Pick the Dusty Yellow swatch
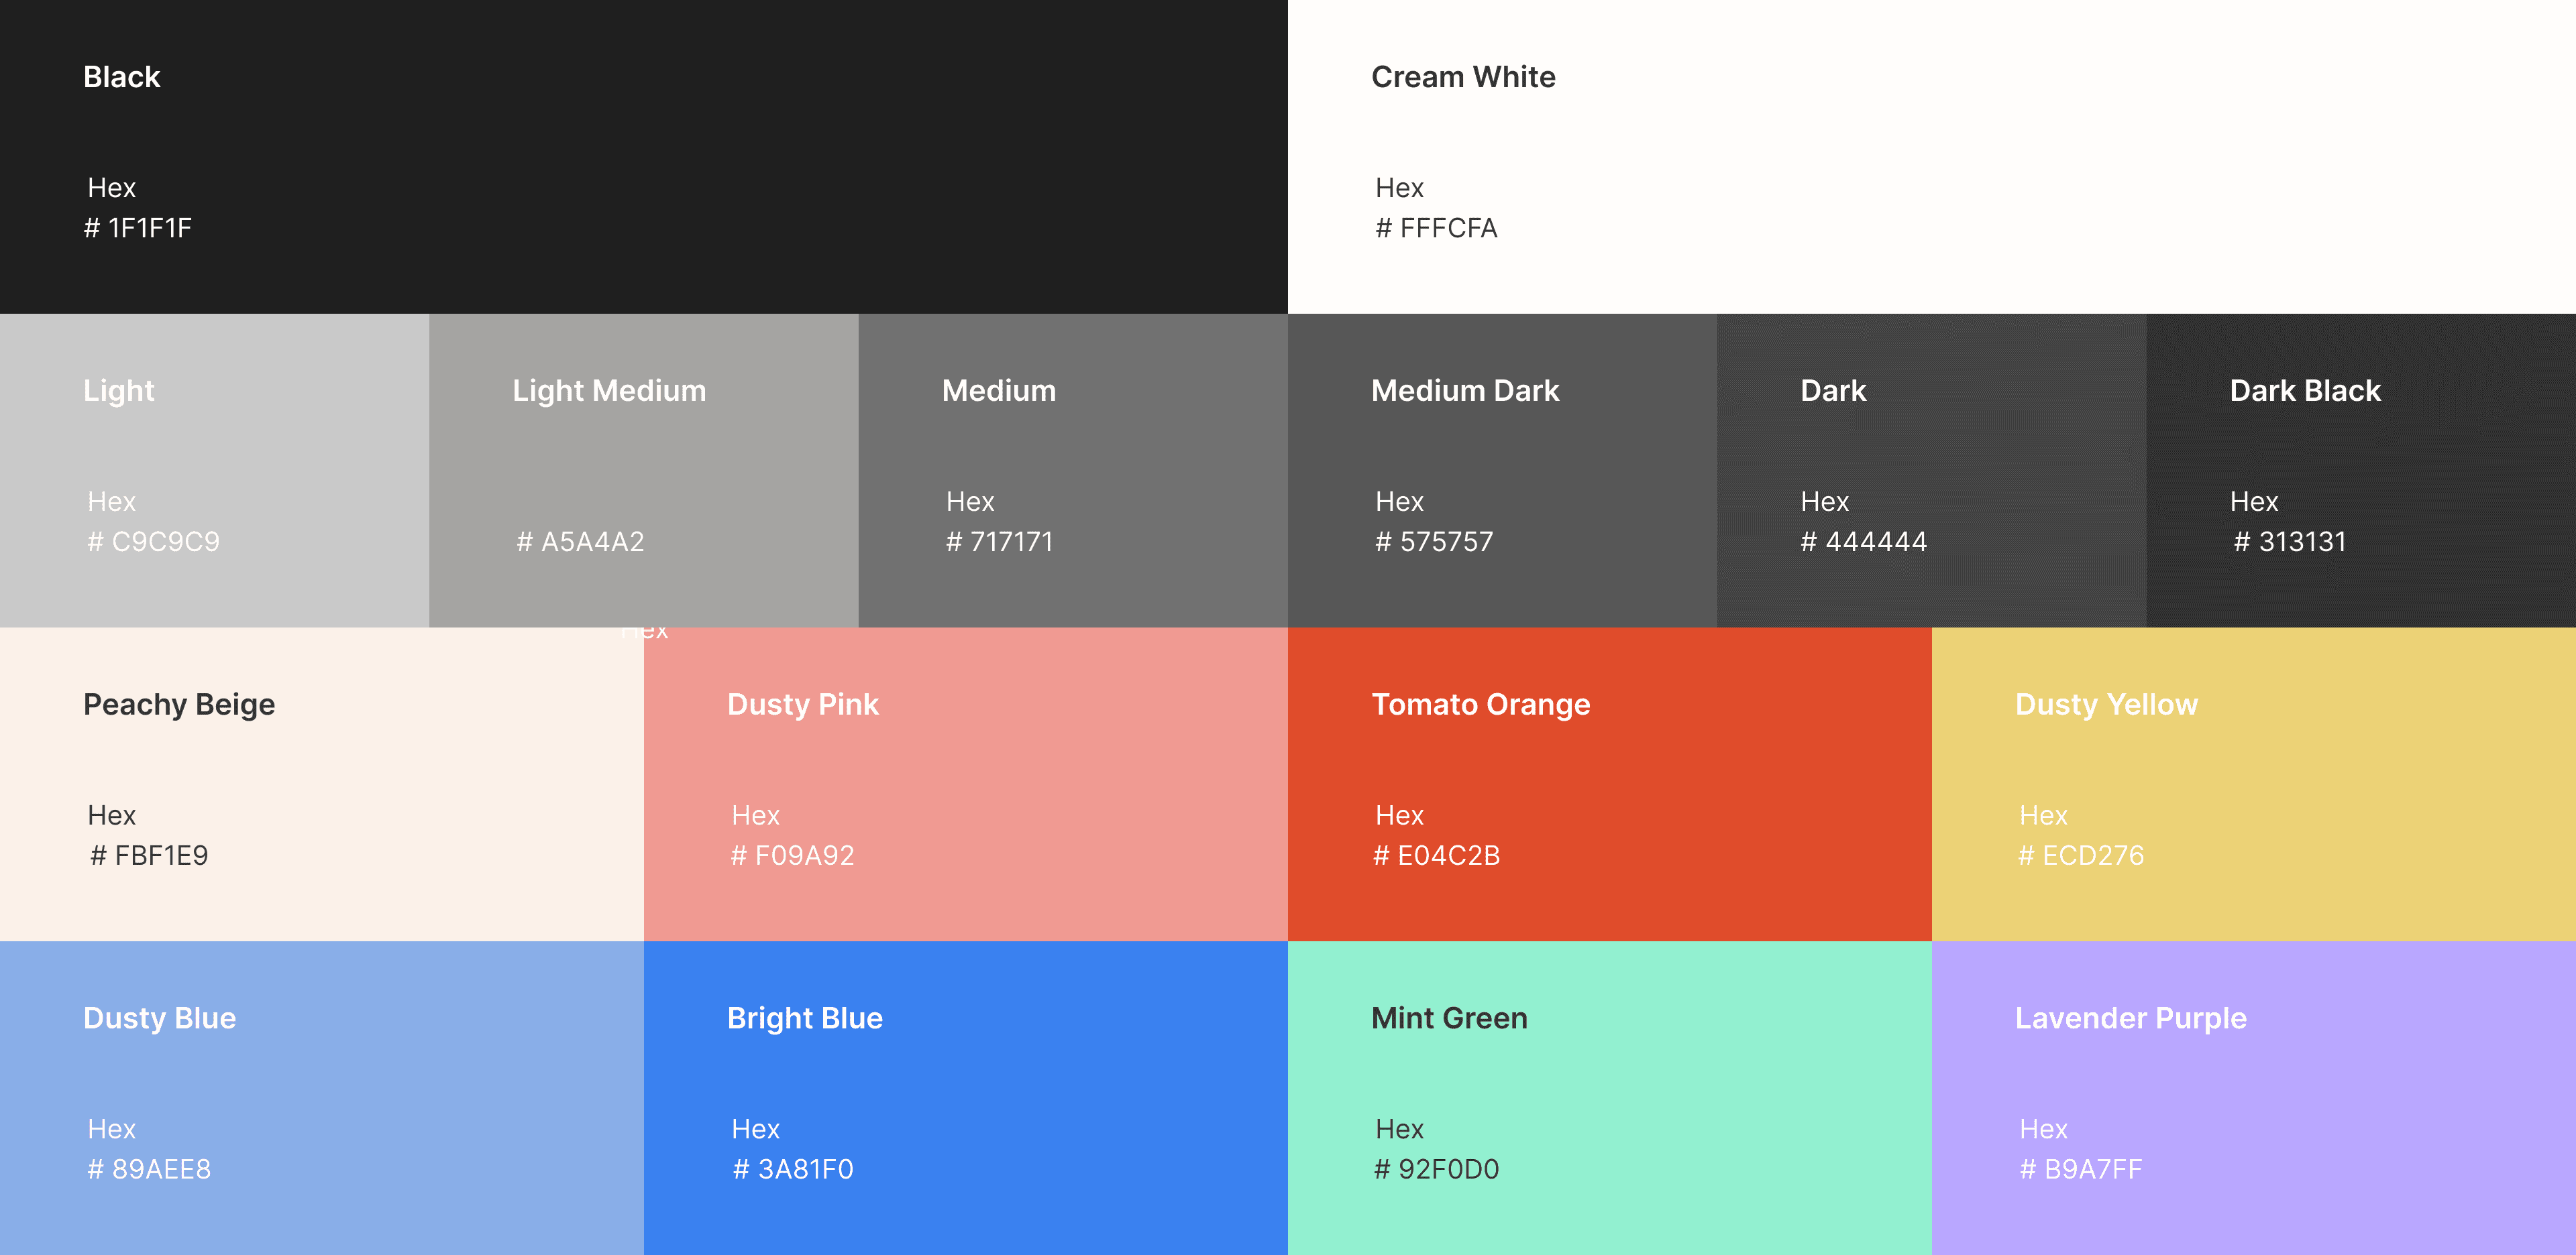2576x1255 pixels. coord(2253,784)
